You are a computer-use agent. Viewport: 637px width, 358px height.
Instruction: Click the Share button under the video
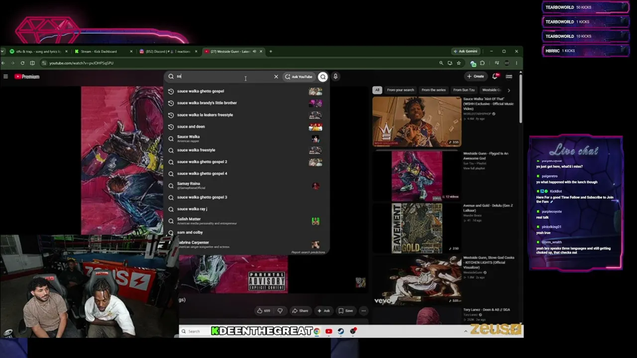coord(300,311)
